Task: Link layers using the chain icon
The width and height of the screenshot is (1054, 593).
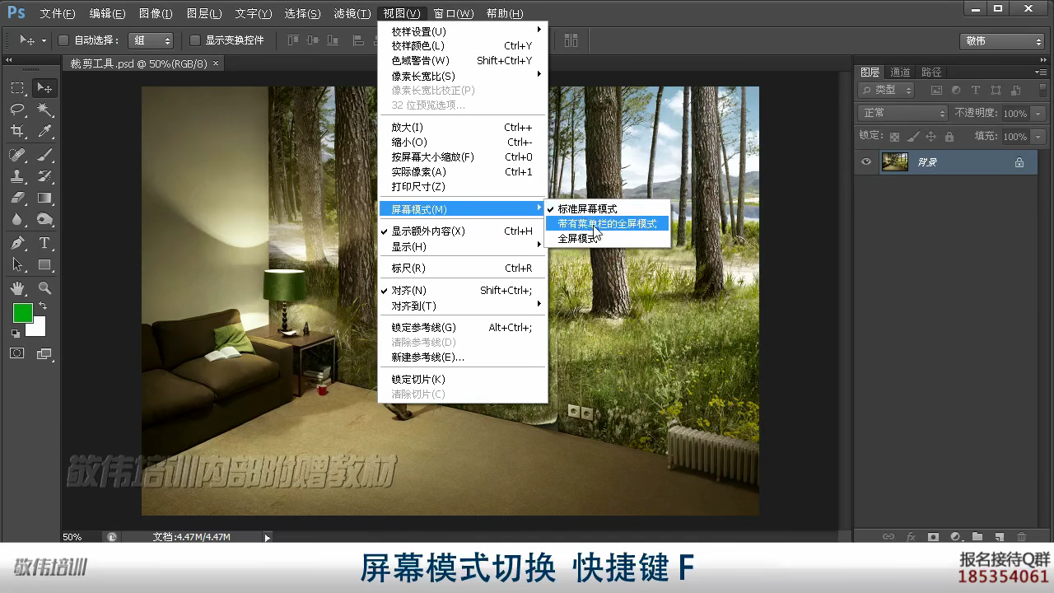Action: click(x=888, y=537)
